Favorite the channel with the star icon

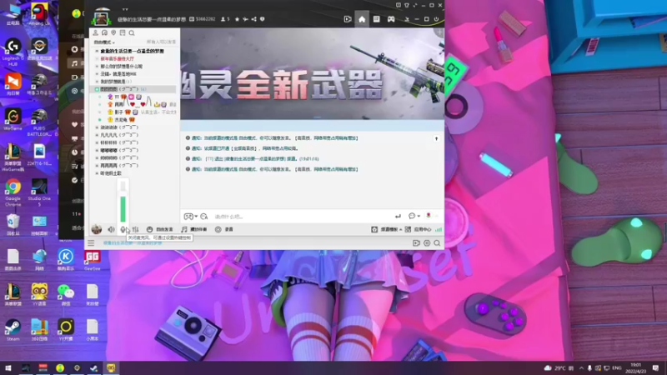[x=237, y=19]
